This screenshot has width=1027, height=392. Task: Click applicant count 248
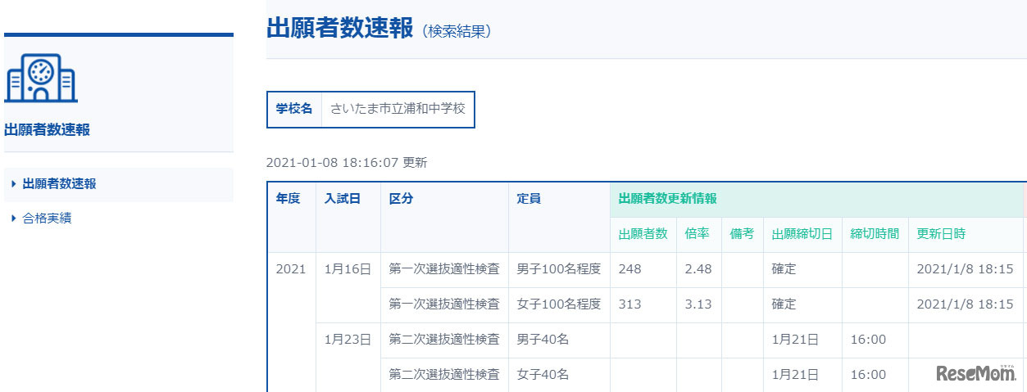pyautogui.click(x=630, y=269)
